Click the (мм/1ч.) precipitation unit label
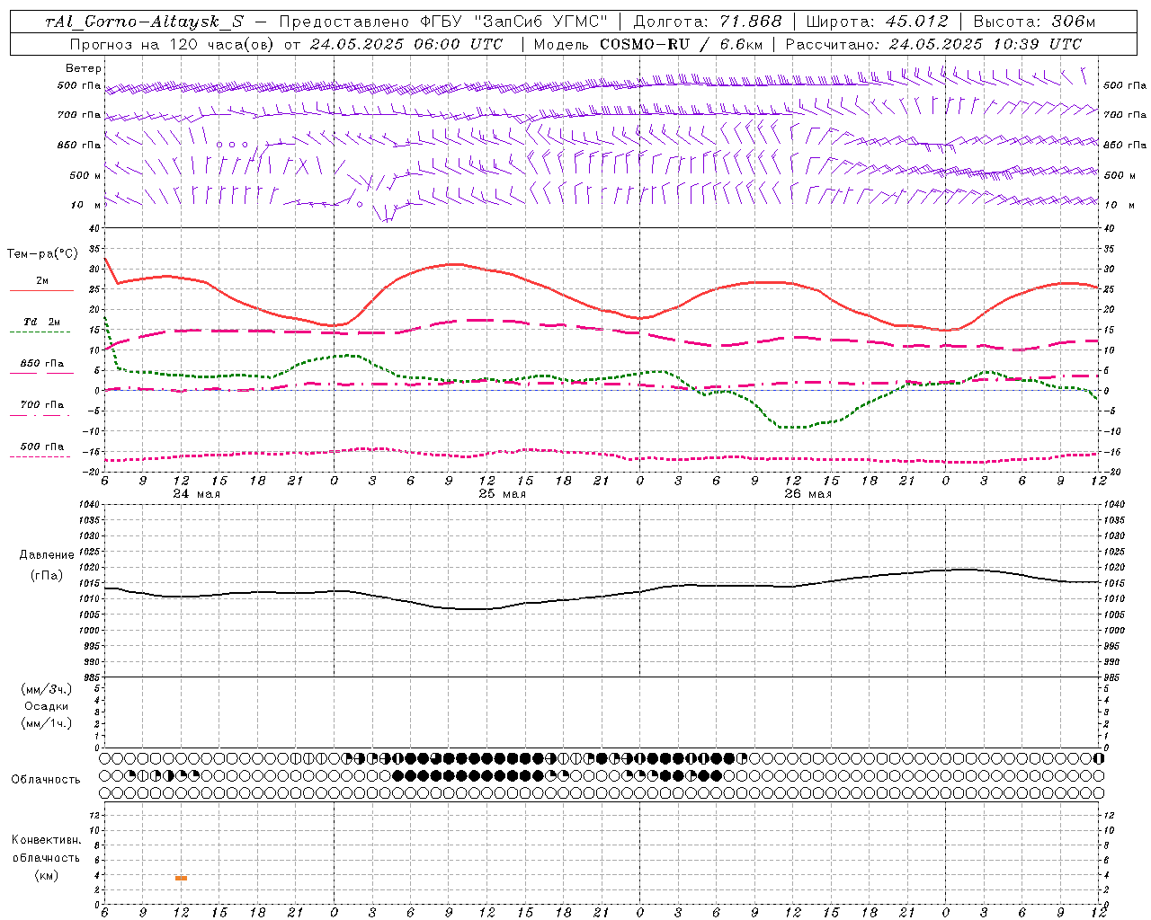Screen dimensions: 1151x920 (46, 723)
